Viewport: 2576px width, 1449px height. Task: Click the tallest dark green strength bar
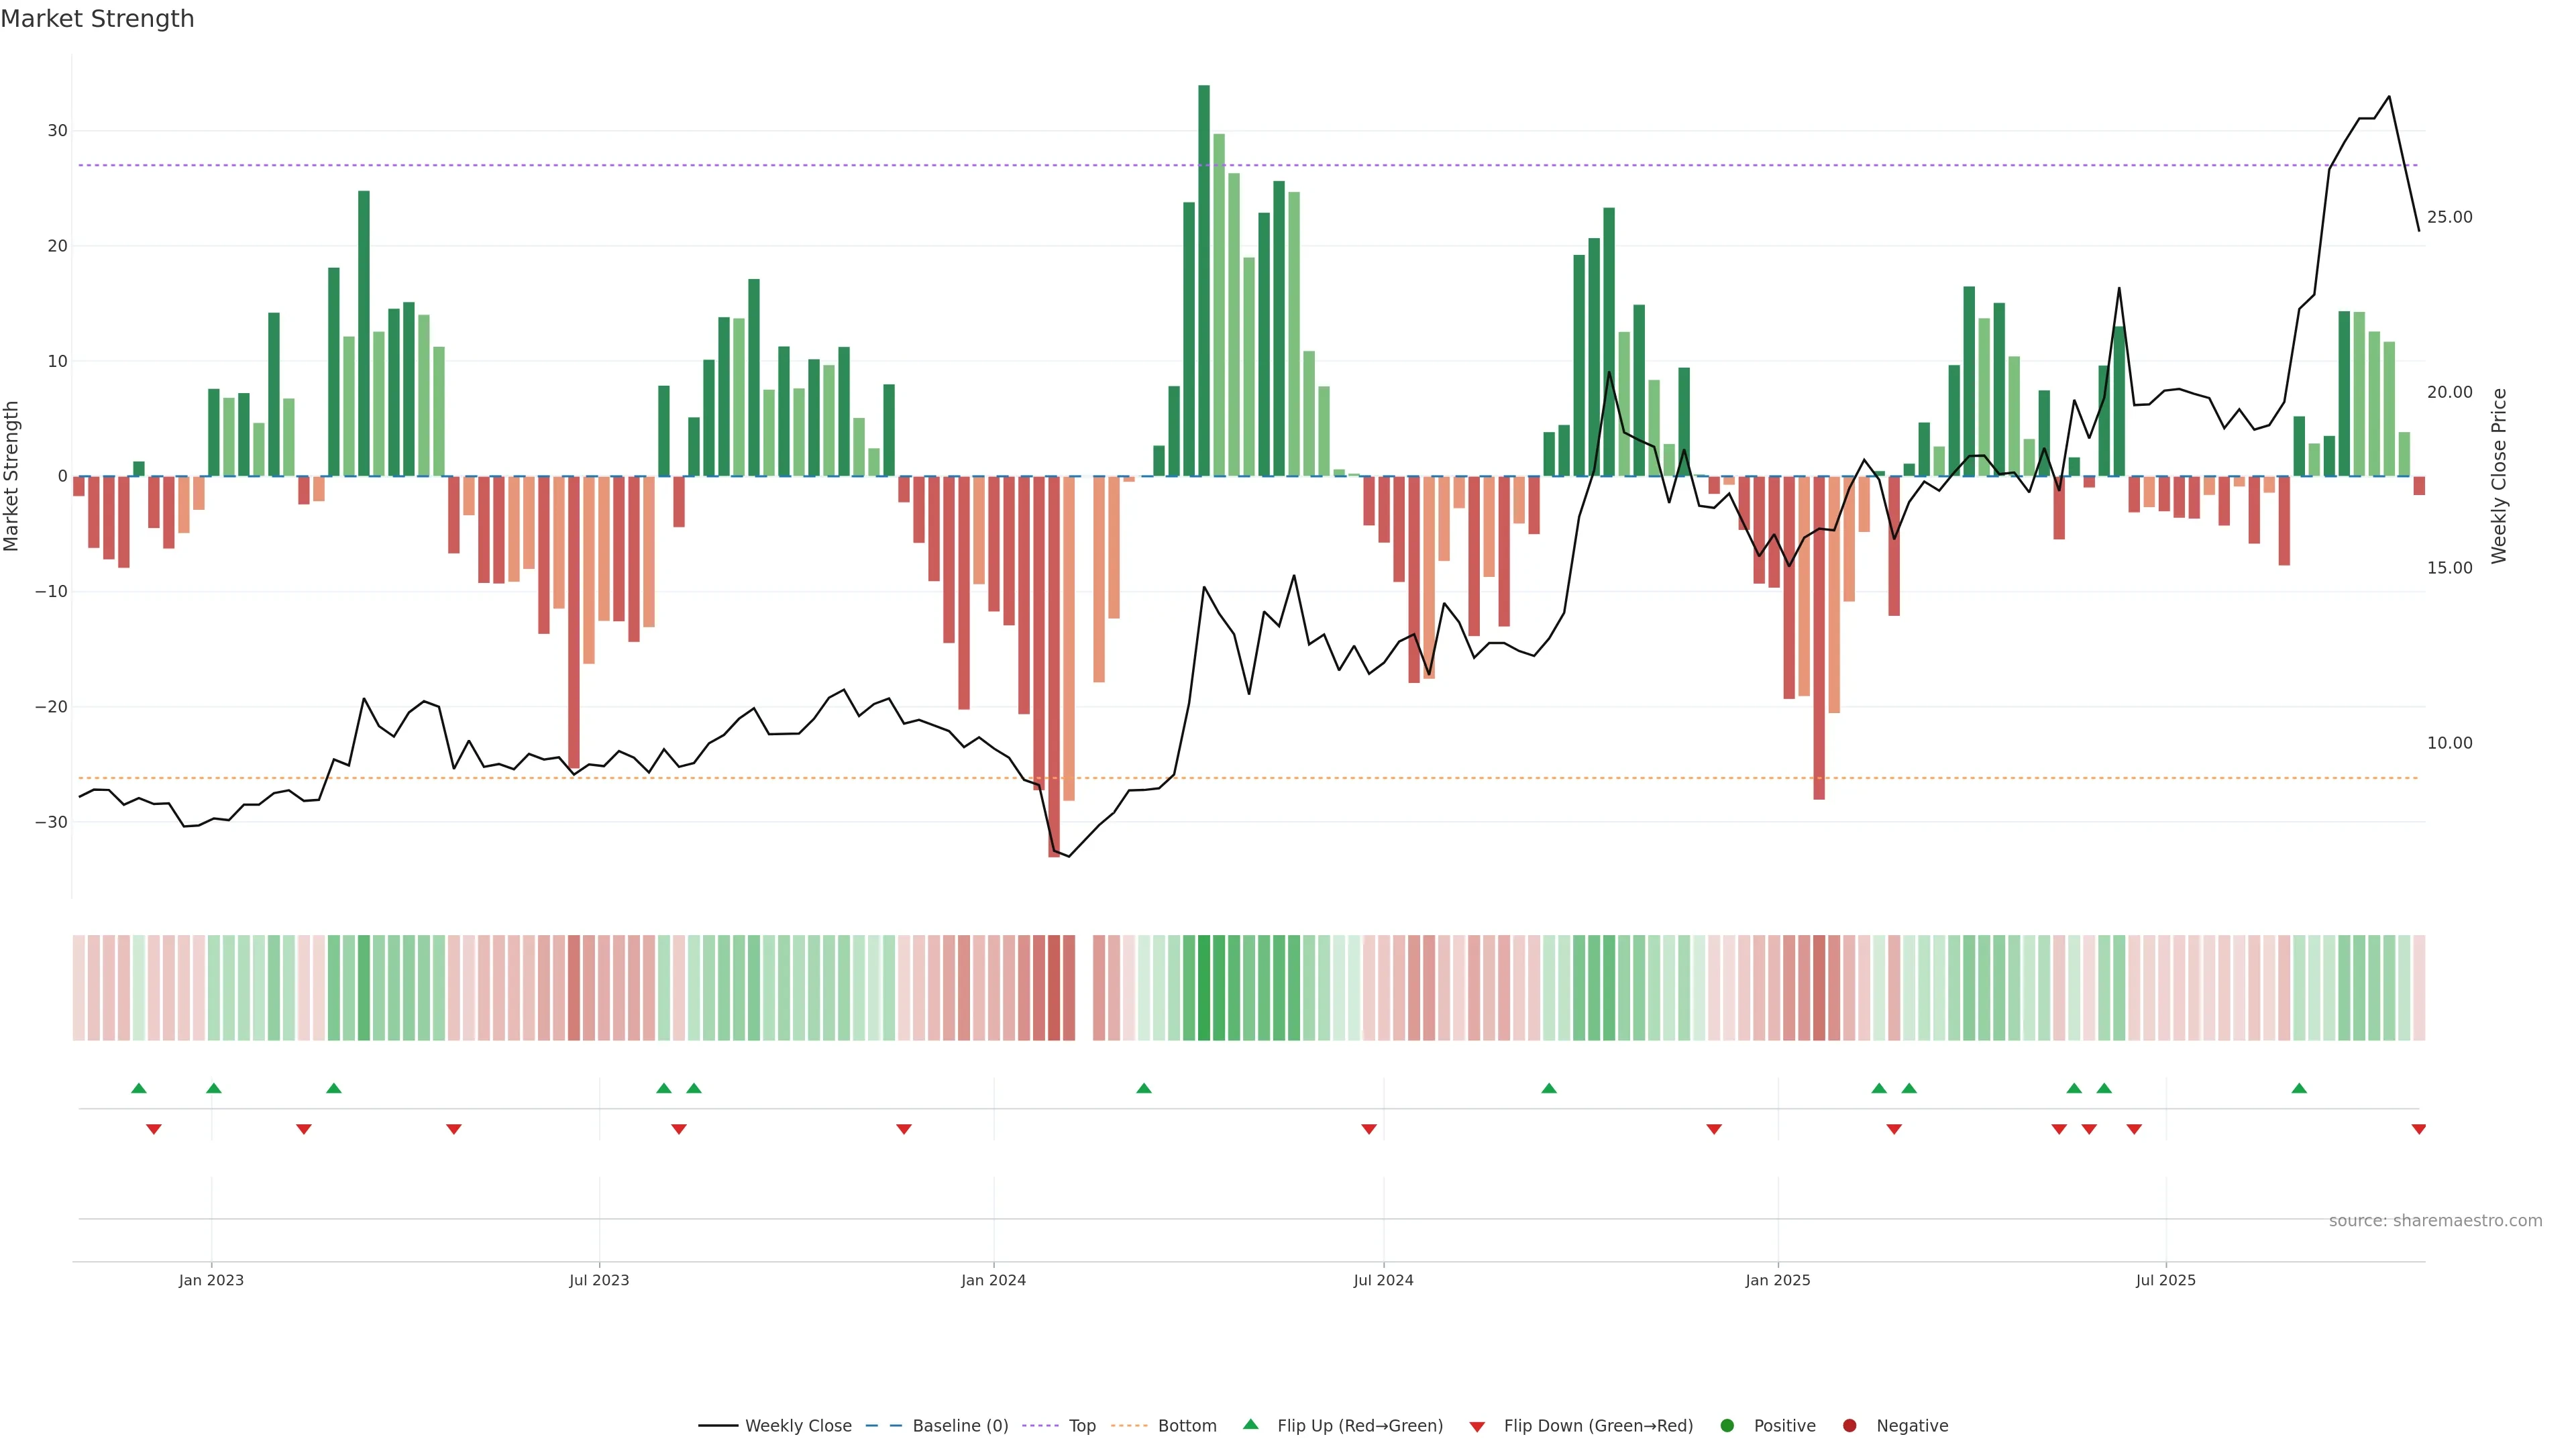(x=1204, y=280)
